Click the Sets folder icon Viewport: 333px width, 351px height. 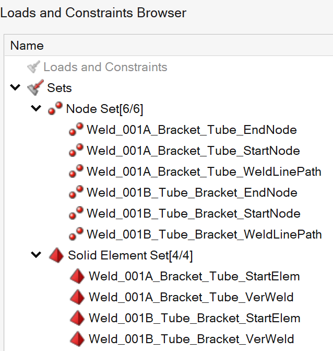click(x=33, y=88)
